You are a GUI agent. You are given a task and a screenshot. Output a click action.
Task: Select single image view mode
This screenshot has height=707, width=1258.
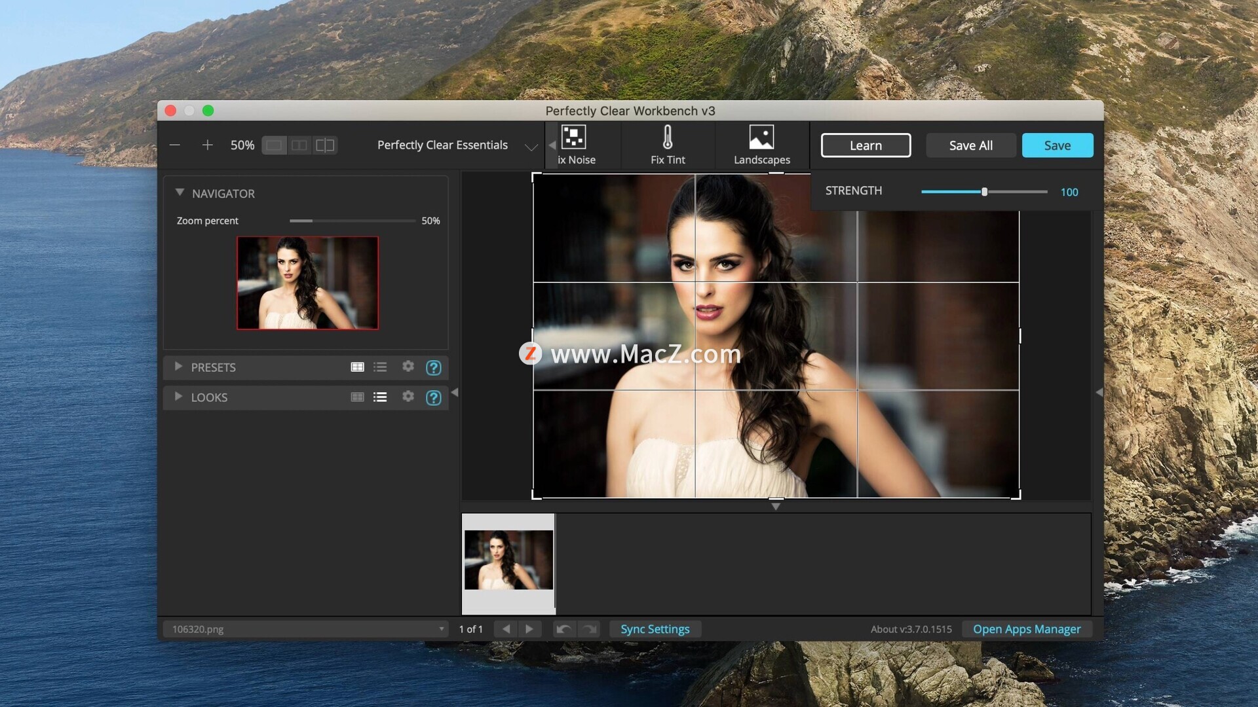(x=274, y=145)
